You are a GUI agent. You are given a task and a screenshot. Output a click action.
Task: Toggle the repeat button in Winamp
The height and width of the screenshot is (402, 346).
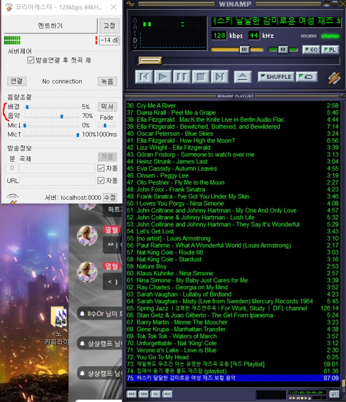(x=307, y=76)
